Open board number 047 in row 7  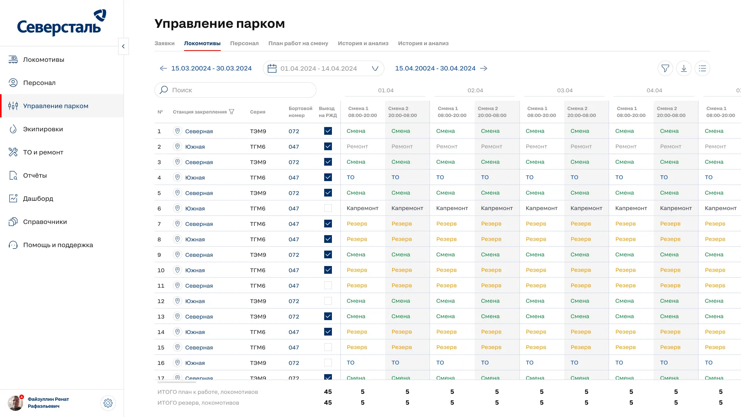294,224
